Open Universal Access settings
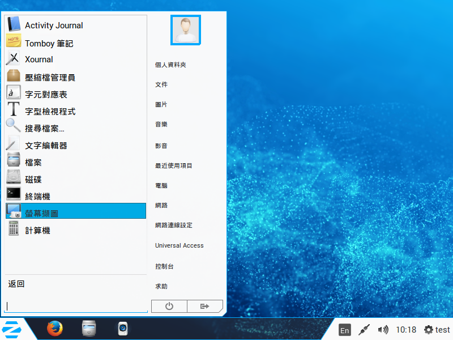Image resolution: width=453 pixels, height=340 pixels. click(180, 245)
